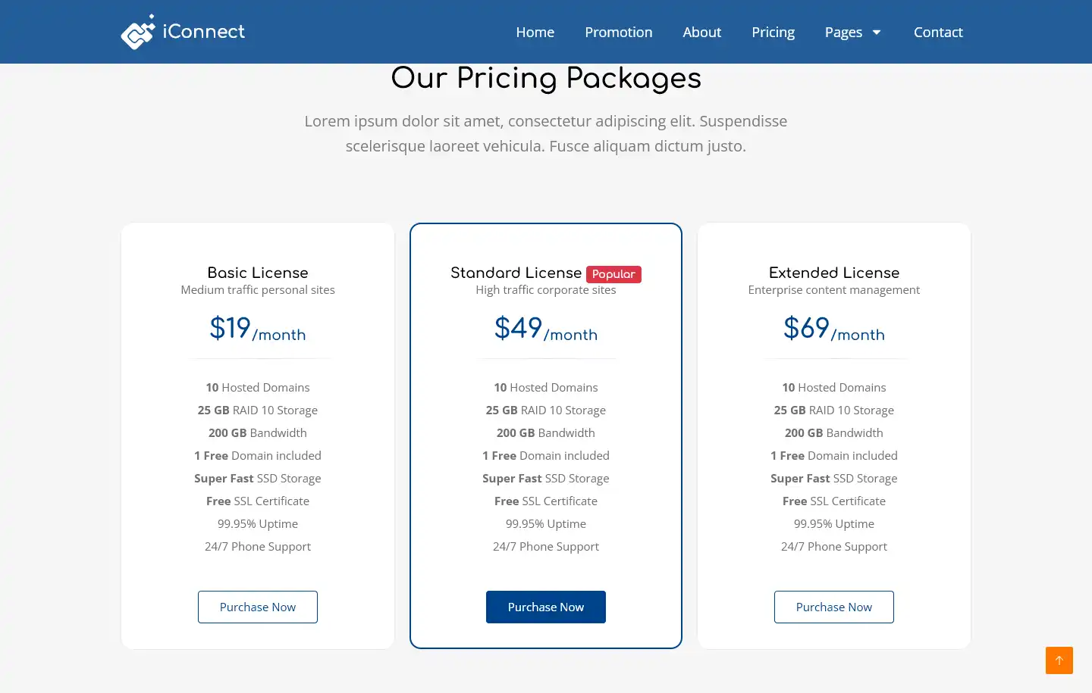Image resolution: width=1092 pixels, height=693 pixels.
Task: Click the iConnect logo icon
Action: tap(137, 32)
